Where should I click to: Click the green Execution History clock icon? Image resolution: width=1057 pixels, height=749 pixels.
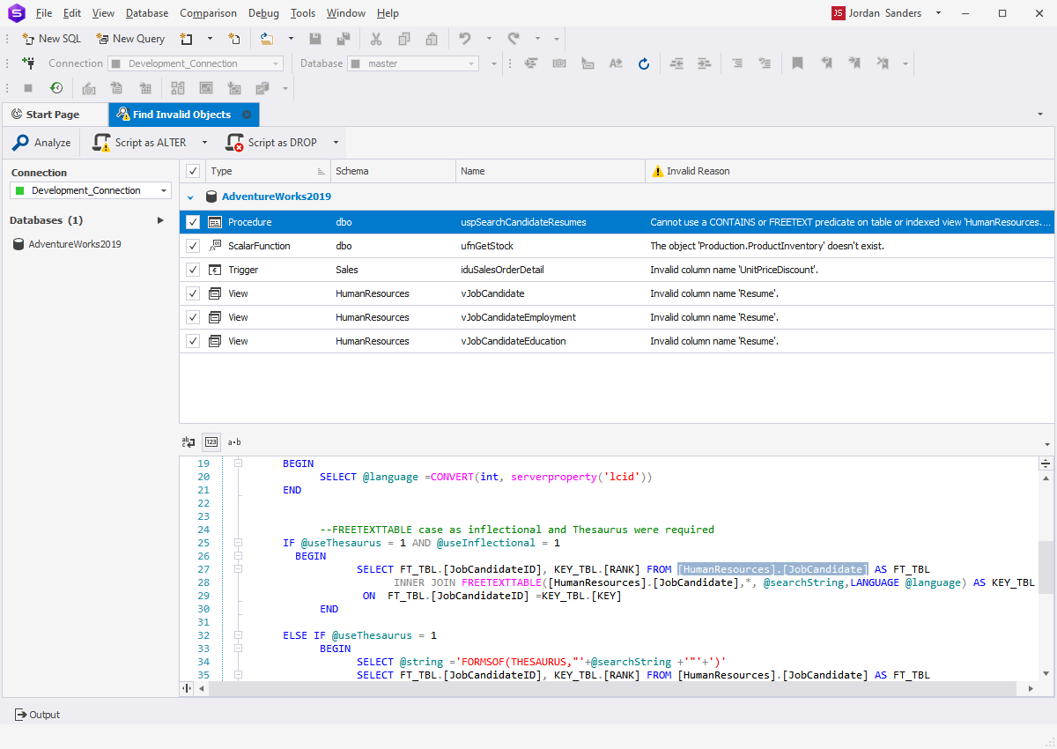click(56, 88)
